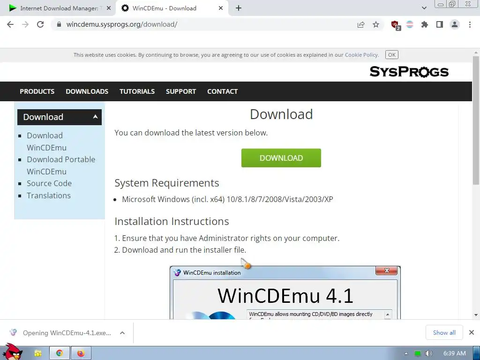The height and width of the screenshot is (360, 480).
Task: Show all downloads
Action: pos(444,332)
